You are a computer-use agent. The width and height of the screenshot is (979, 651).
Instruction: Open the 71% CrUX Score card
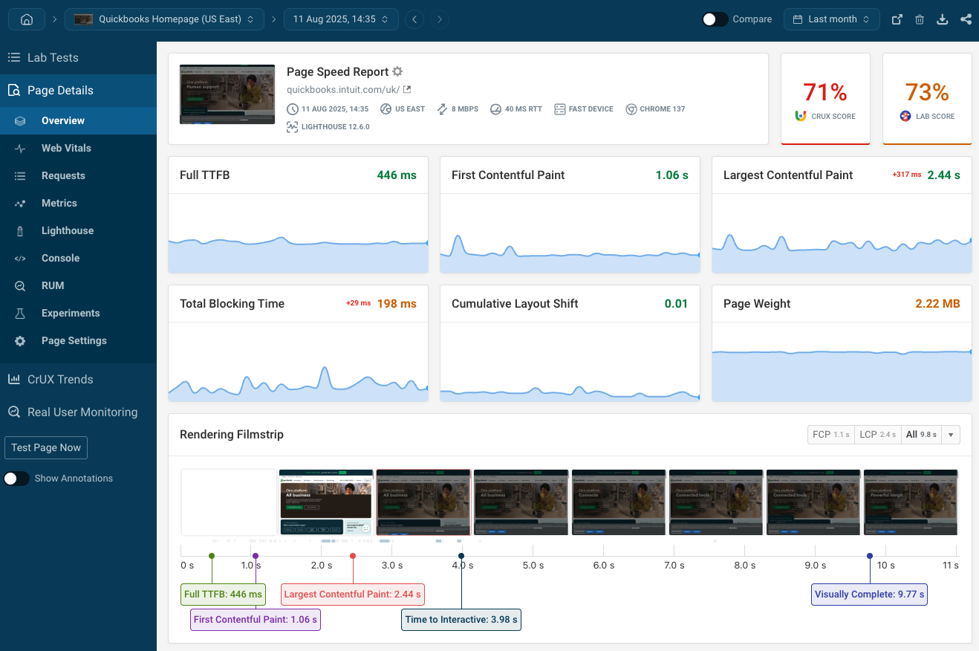pos(825,99)
